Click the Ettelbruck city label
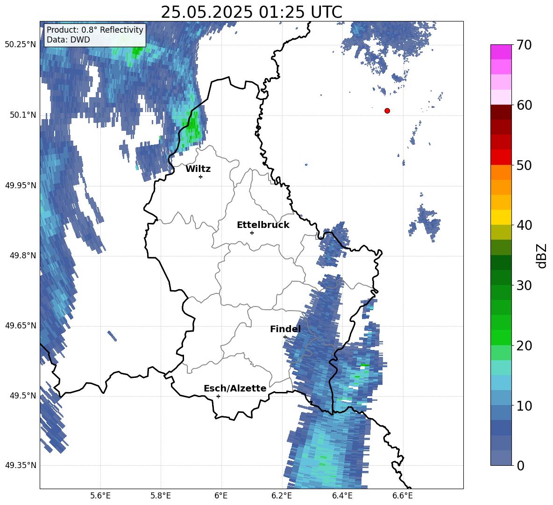 263,225
